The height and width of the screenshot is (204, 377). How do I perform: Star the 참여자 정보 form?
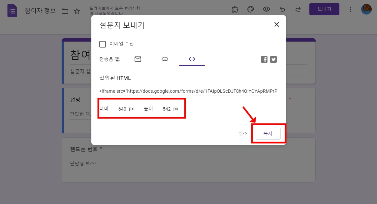tap(77, 11)
